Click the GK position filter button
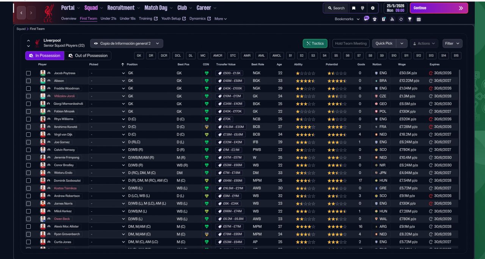Image resolution: width=485 pixels, height=259 pixels. point(139,56)
